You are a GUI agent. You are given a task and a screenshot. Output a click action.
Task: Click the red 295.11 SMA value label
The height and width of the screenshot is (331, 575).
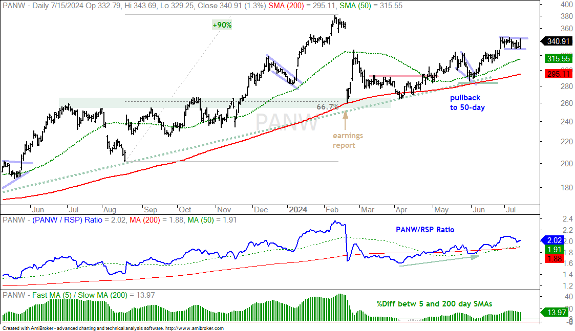(558, 74)
